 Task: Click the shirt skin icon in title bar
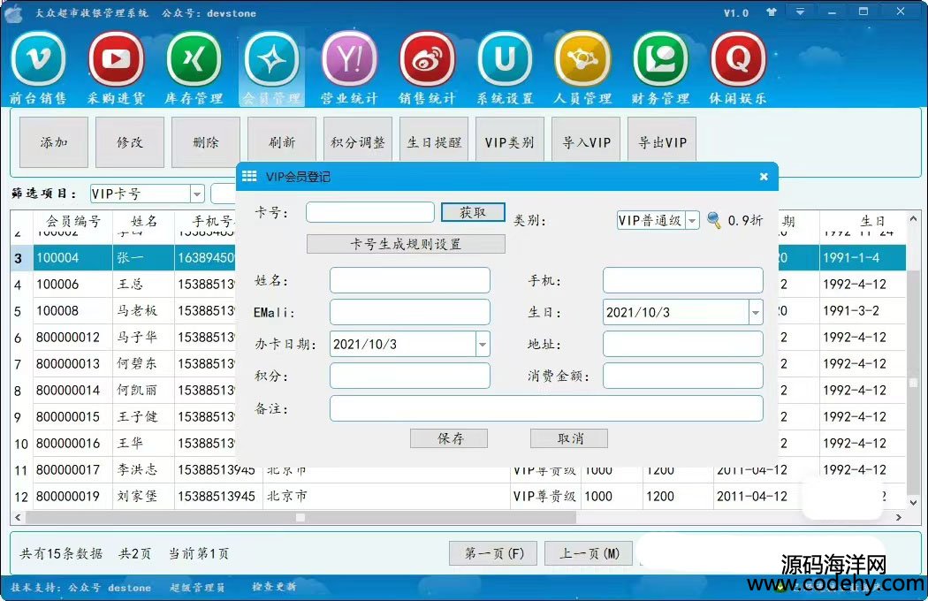click(x=772, y=11)
